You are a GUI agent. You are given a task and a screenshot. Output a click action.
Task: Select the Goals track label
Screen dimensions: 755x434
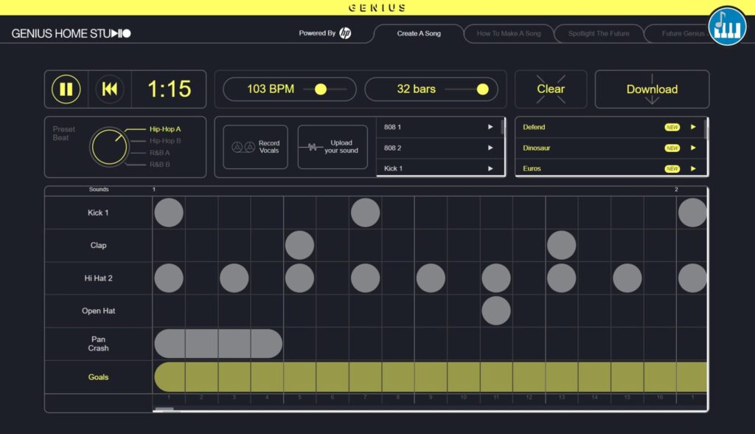point(98,377)
